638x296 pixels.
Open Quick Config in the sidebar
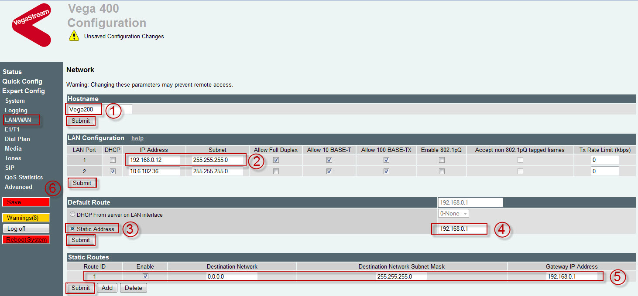point(22,81)
